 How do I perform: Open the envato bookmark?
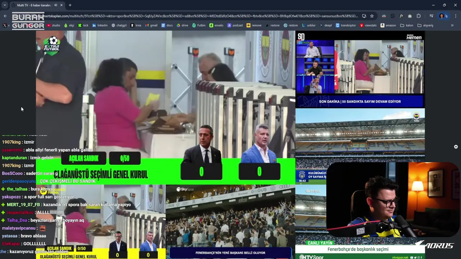pos(216,26)
